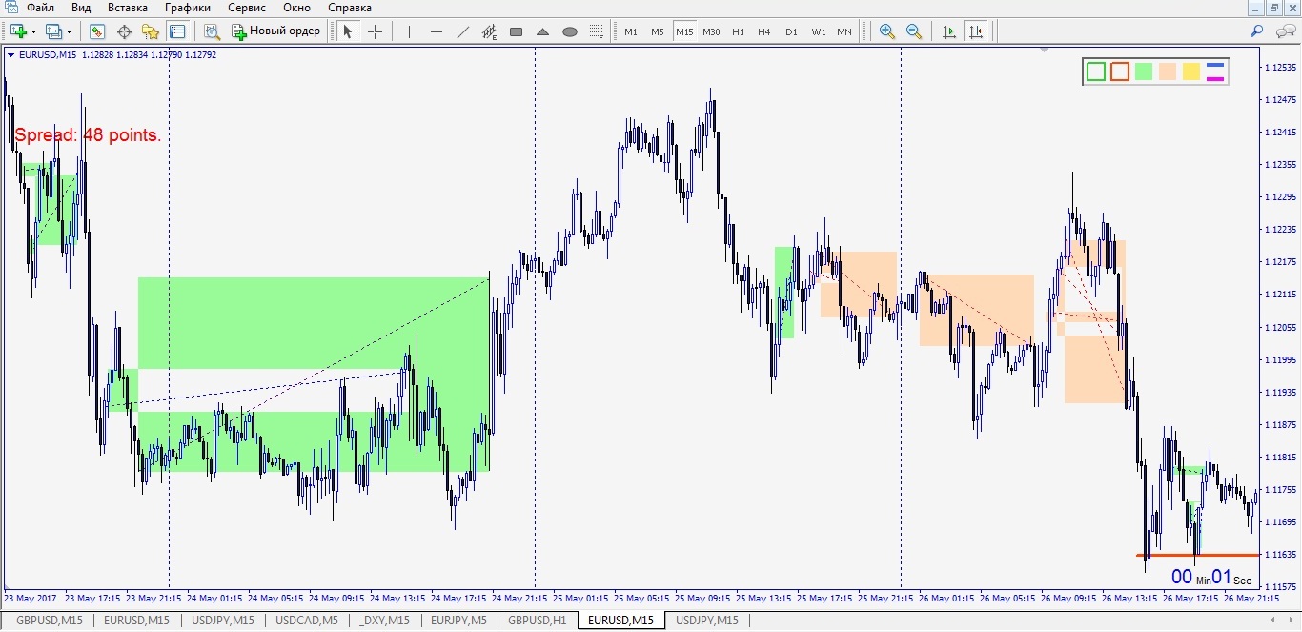The width and height of the screenshot is (1302, 632).
Task: Toggle the Market Watch panel icon
Action: click(x=97, y=31)
